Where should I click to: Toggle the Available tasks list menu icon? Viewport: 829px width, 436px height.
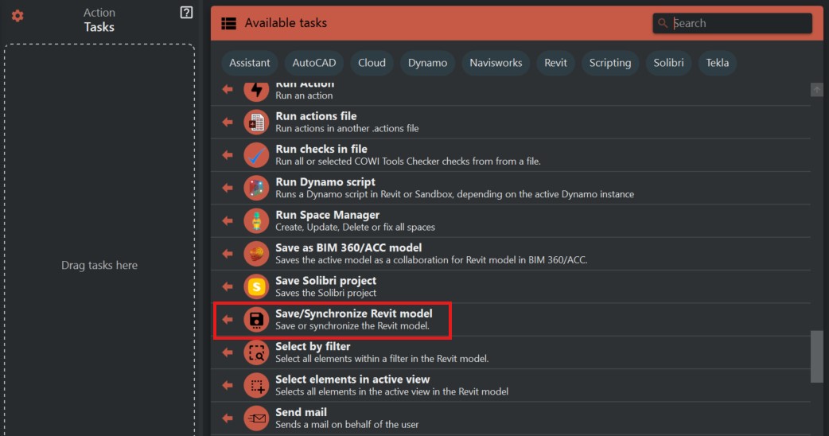pos(228,23)
